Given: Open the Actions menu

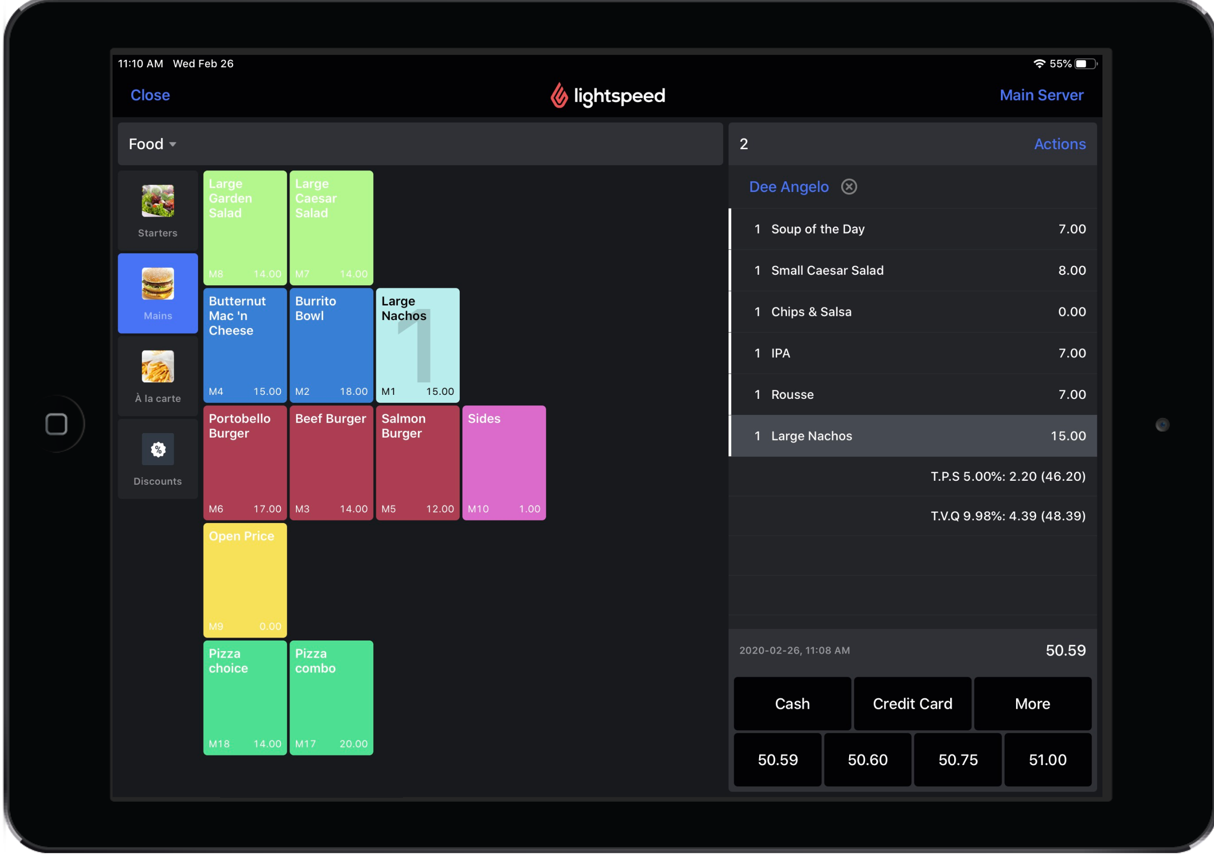Looking at the screenshot, I should (1060, 144).
